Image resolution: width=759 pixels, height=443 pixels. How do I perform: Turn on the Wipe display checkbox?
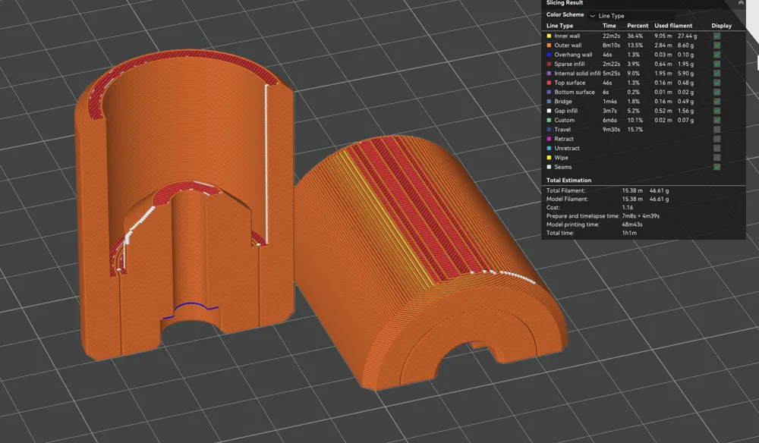(x=717, y=158)
